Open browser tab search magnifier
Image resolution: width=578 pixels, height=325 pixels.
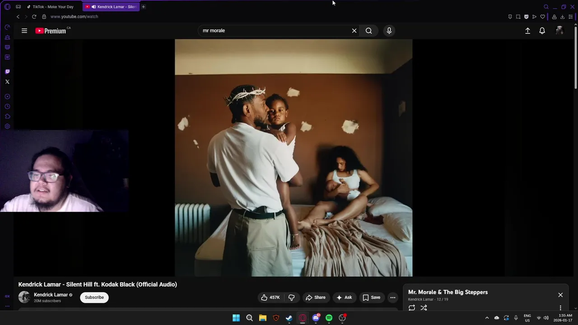546,7
